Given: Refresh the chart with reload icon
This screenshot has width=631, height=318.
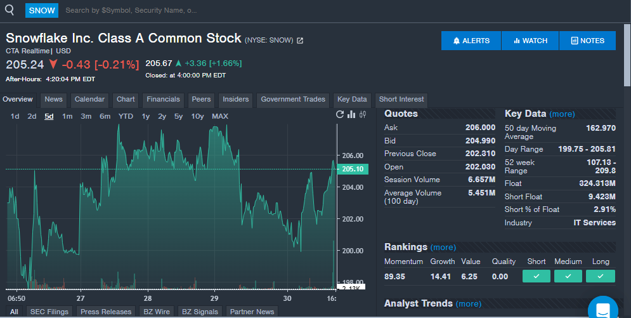Looking at the screenshot, I should point(340,114).
